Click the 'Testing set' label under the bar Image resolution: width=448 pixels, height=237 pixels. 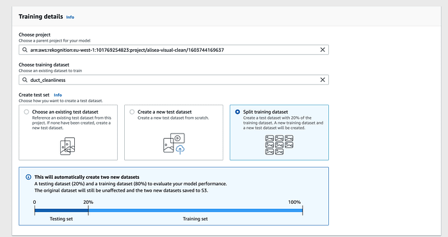point(61,218)
